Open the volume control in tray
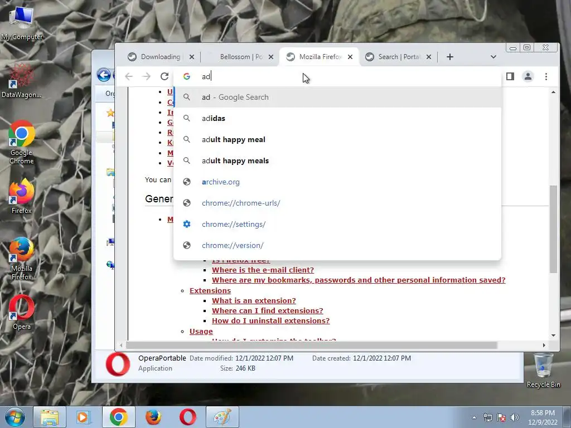This screenshot has width=571, height=428. click(x=515, y=417)
